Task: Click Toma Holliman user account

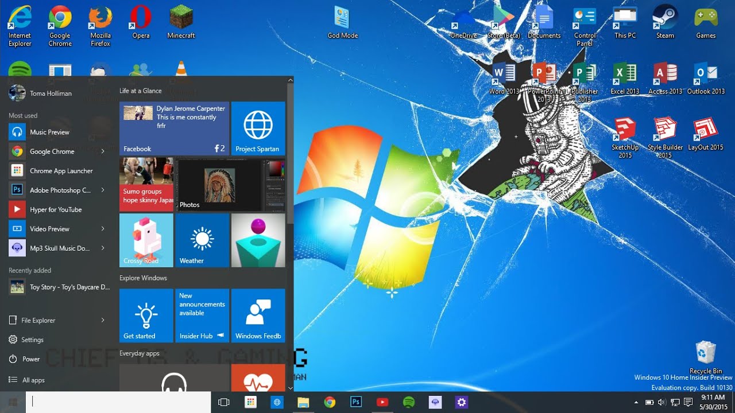Action: click(40, 93)
